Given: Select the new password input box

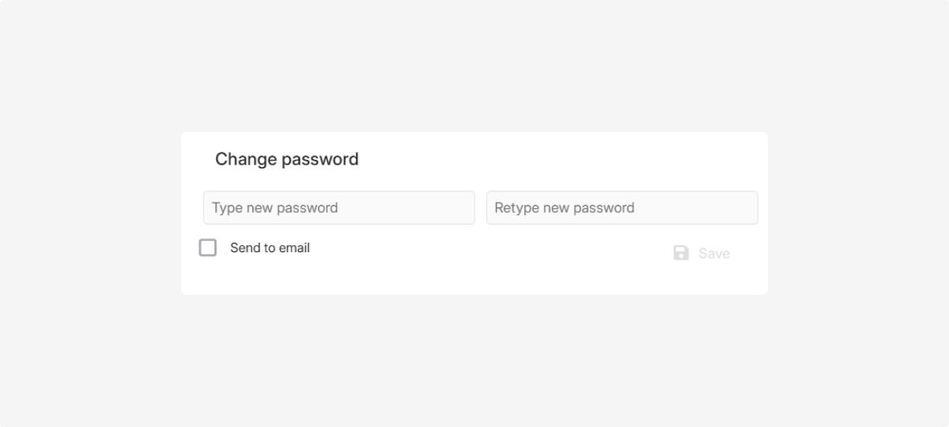Looking at the screenshot, I should point(338,208).
